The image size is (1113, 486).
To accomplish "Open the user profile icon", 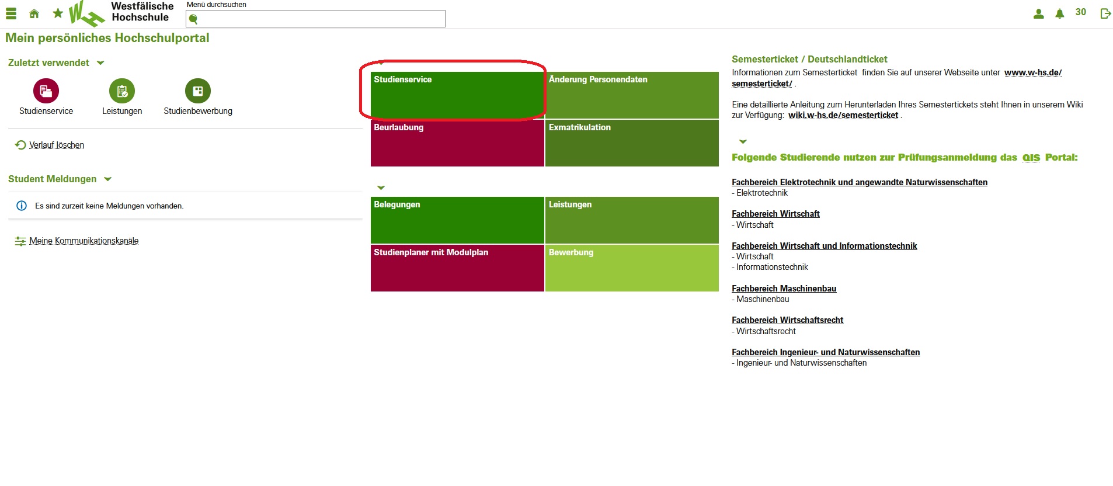I will (x=1038, y=13).
